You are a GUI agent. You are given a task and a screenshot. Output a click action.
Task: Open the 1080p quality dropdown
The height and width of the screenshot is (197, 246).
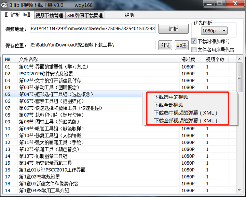[214, 31]
